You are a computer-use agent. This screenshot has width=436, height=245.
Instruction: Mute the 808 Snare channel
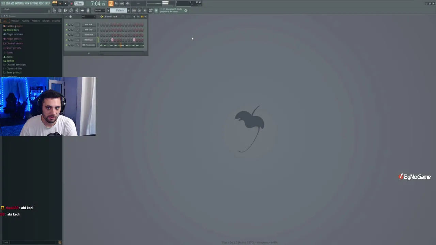(x=66, y=40)
